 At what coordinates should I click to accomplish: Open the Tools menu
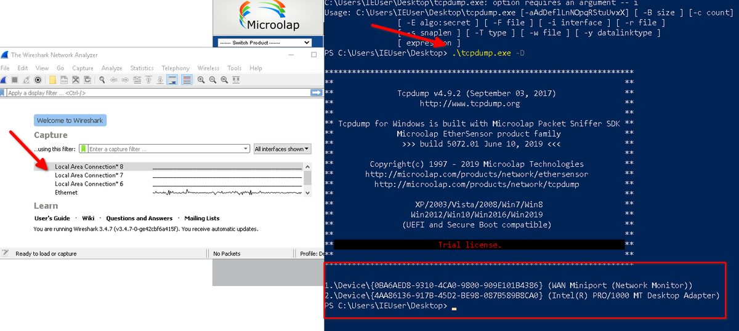[235, 68]
